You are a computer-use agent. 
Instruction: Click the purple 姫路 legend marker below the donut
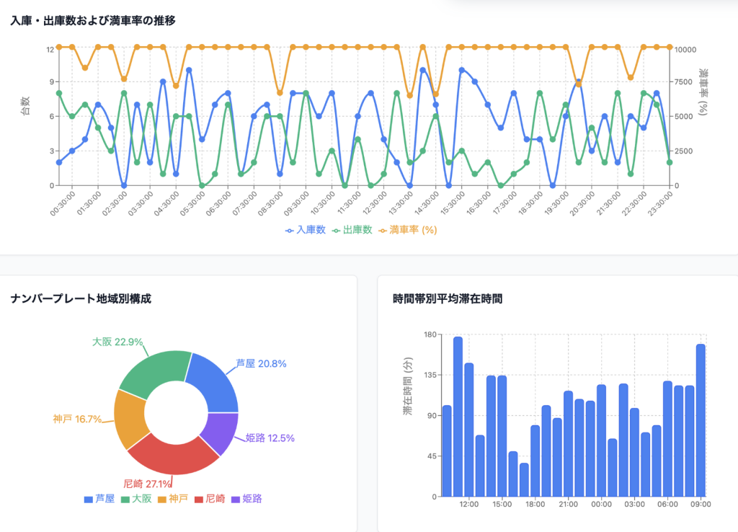click(236, 499)
